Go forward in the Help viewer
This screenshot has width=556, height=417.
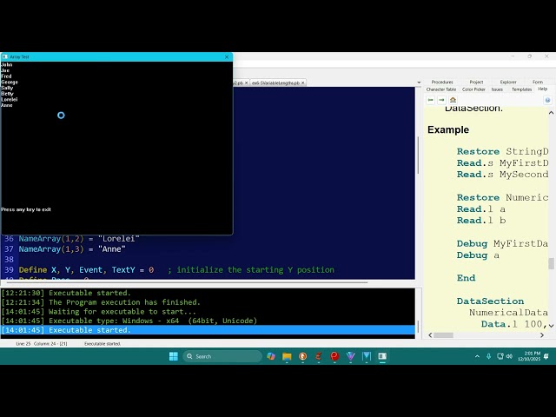point(441,100)
